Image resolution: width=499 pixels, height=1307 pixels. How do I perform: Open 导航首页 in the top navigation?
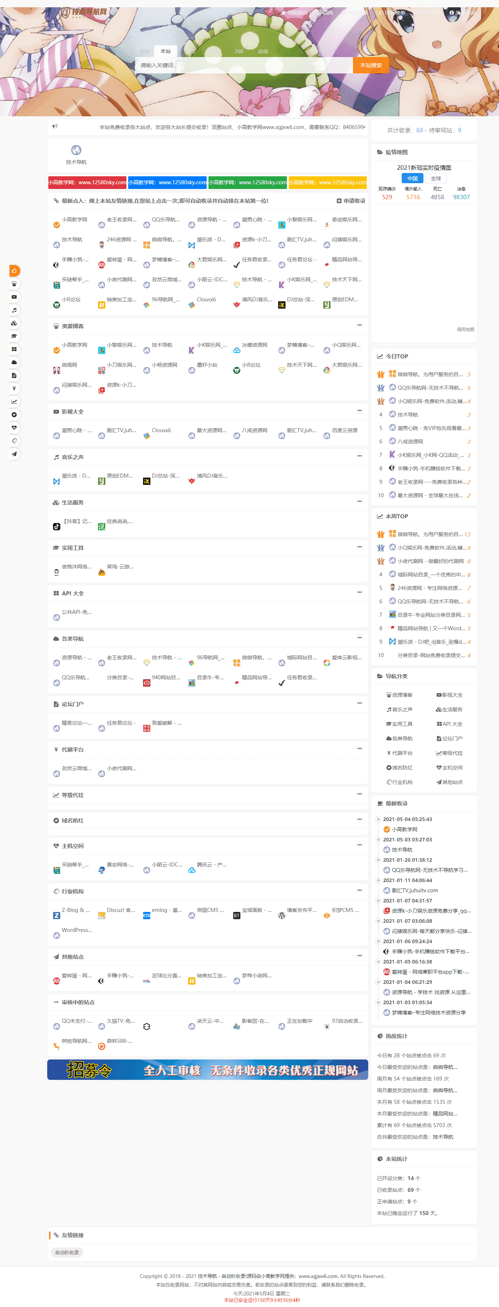pyautogui.click(x=295, y=13)
